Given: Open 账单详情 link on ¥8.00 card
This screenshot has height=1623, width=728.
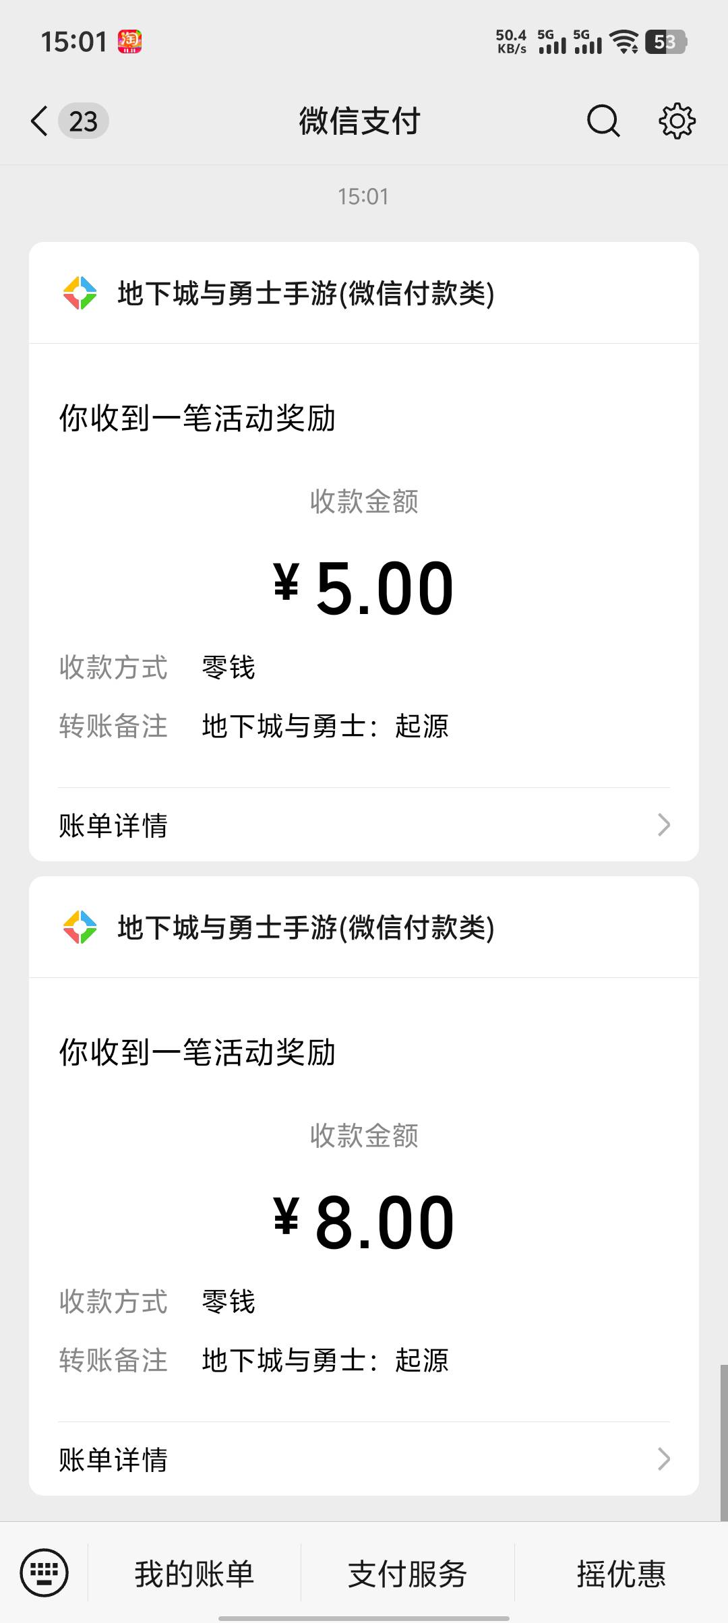Looking at the screenshot, I should pyautogui.click(x=113, y=1459).
